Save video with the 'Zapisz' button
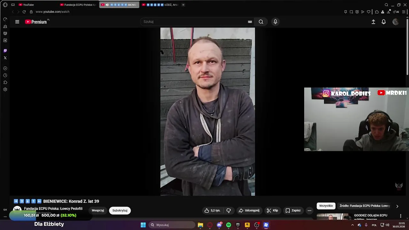The width and height of the screenshot is (409, 230). 293,211
